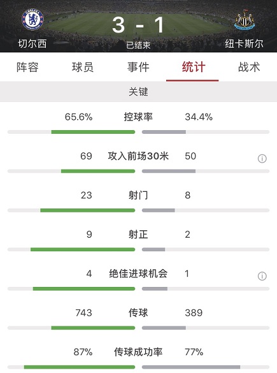This screenshot has height=373, width=277.
Task: Tap the 关键 section header
Action: click(139, 92)
